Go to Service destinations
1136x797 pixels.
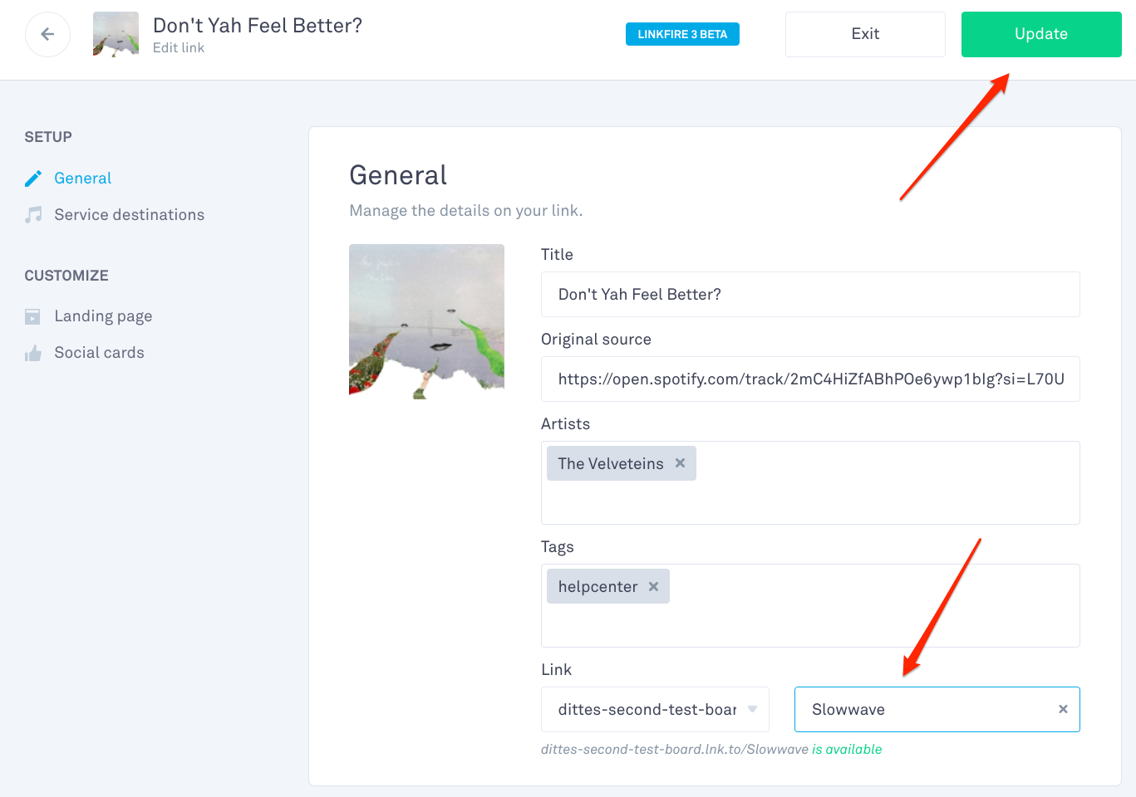pos(129,215)
